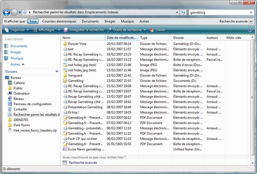This screenshot has height=174, width=257.
Task: Click the Recherche avancée link below results
Action: pos(83,163)
